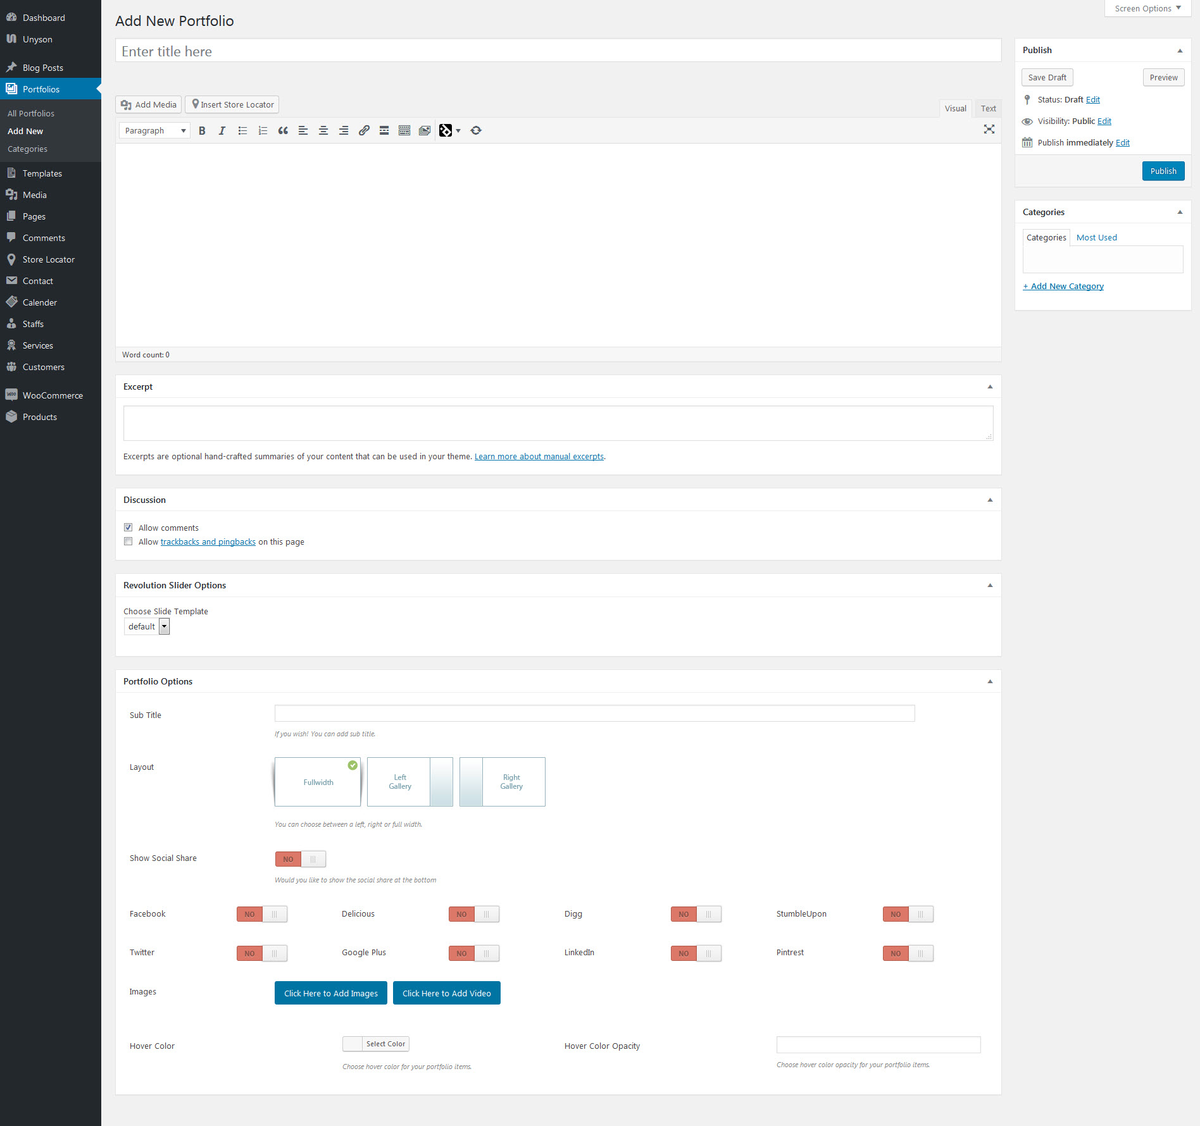Uncheck the Allow comments checkbox
The image size is (1200, 1126).
(128, 528)
